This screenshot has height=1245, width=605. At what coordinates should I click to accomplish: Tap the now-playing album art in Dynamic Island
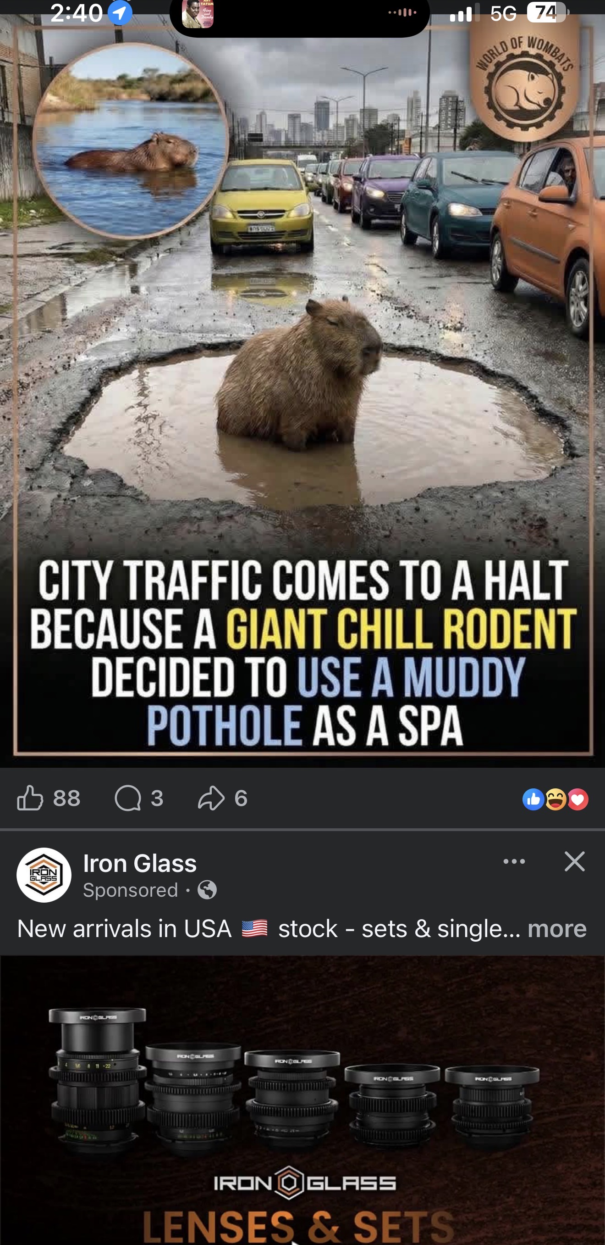198,13
